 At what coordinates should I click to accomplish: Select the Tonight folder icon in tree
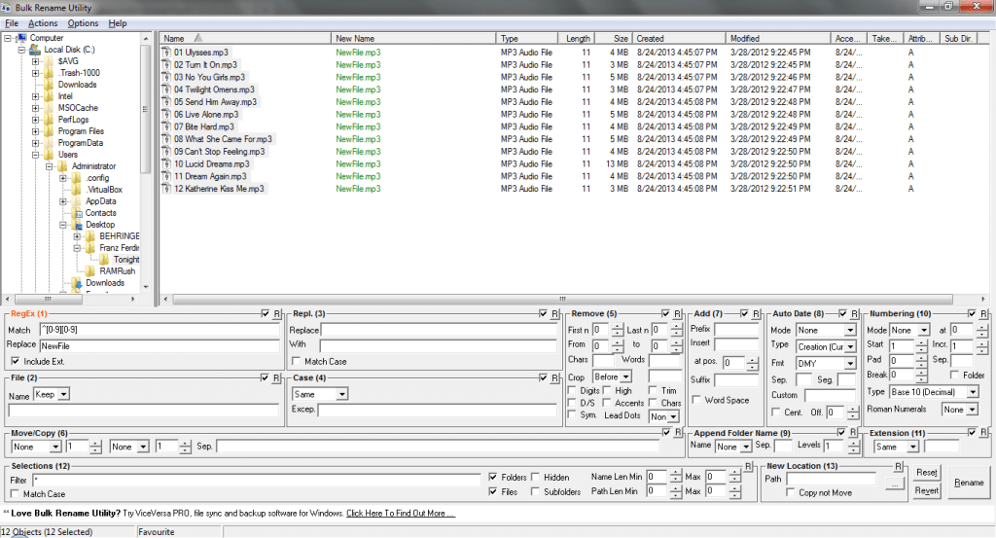click(105, 260)
